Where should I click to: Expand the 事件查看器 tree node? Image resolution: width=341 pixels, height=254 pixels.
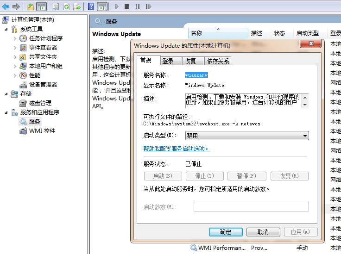[15, 48]
